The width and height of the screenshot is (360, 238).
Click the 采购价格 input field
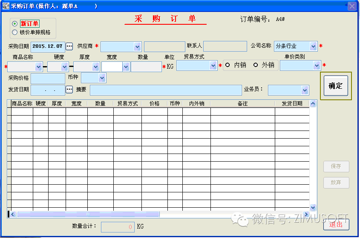coord(47,78)
